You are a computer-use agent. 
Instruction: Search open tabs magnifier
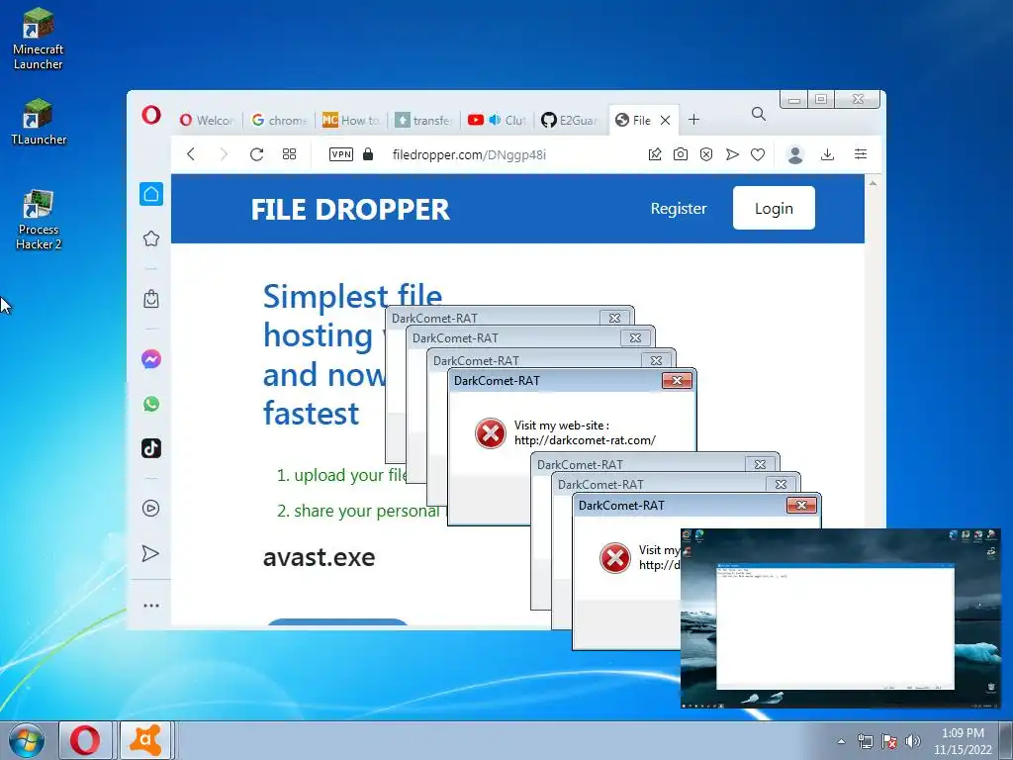pyautogui.click(x=759, y=115)
